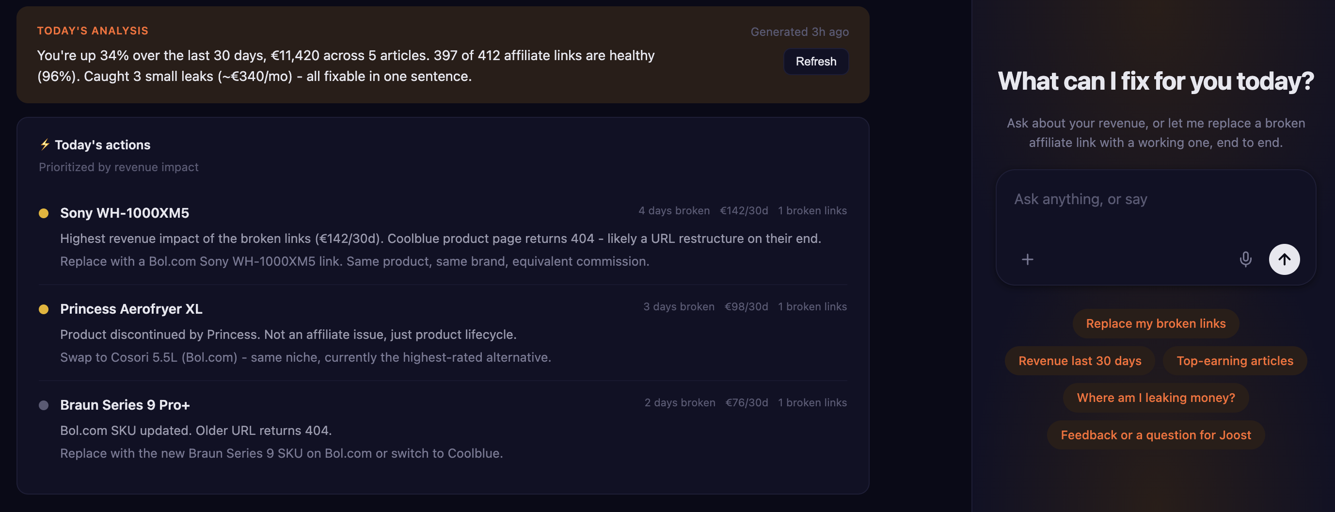Click gray status dot for Braun Series 9 Pro+
Screen dimensions: 1335x512
click(44, 405)
